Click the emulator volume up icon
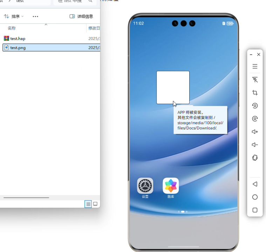 (x=255, y=132)
